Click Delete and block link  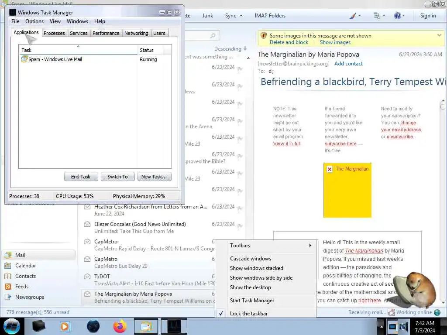tap(289, 42)
